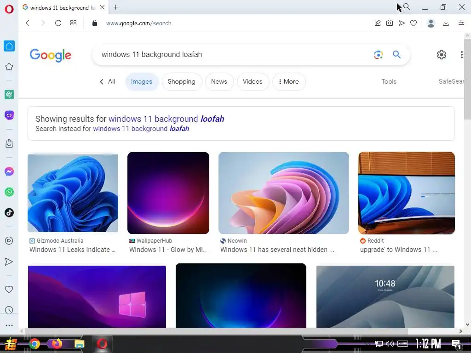The height and width of the screenshot is (353, 471).
Task: Click the address bar URL
Action: point(139,23)
